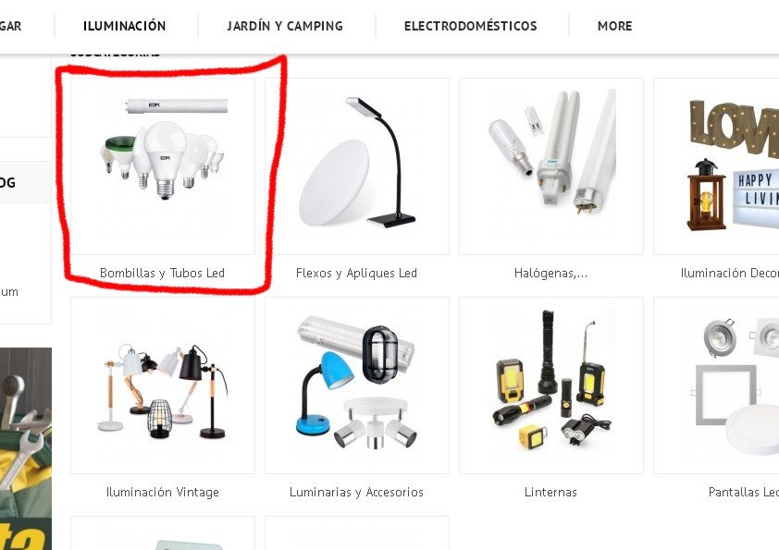Open the Luminarias y Accesorios link

357,492
